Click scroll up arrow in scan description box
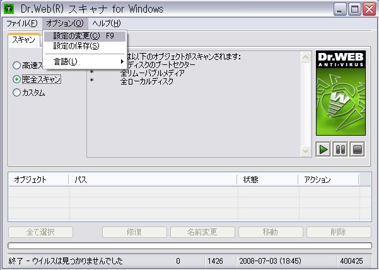 coord(305,57)
